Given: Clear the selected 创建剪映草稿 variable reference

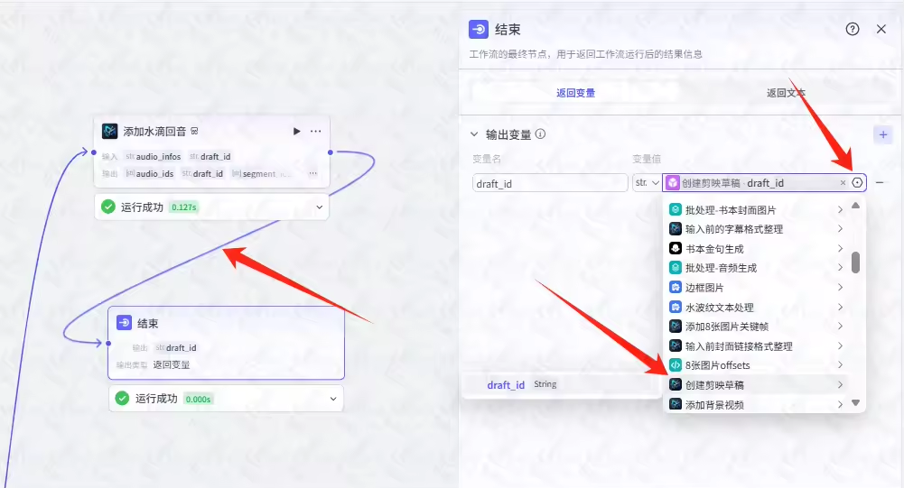Looking at the screenshot, I should tap(843, 183).
